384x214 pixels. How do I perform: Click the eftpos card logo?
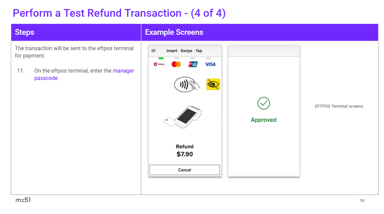(x=159, y=64)
